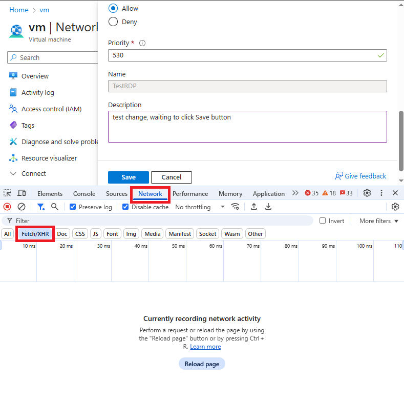Export HAR file download icon
Screen dimensions: 404x401
268,207
